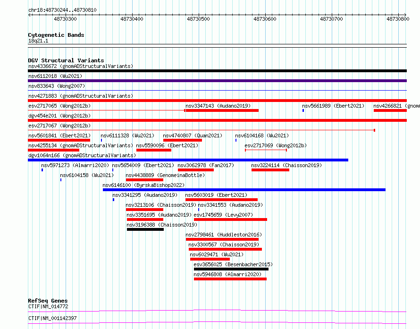Open esv2717067 (Wong2012b) label
This screenshot has width=420, height=329.
coord(59,126)
